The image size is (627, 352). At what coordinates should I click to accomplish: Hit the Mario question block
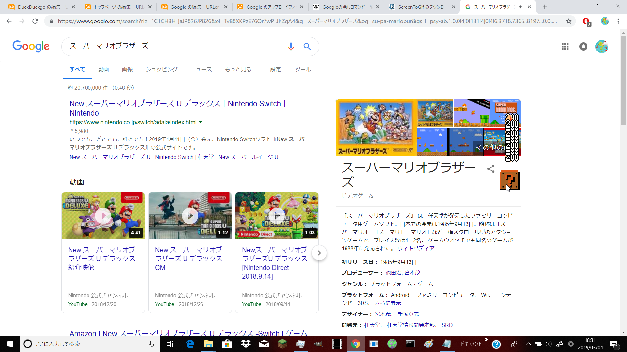pos(509,180)
